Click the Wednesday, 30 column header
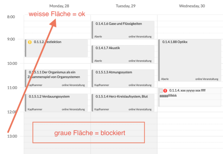This screenshot has width=223, height=154. [192, 6]
